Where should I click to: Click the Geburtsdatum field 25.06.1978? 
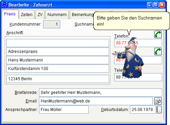click(143, 110)
